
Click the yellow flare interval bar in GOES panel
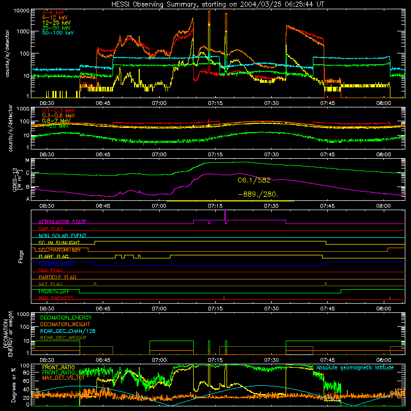pyautogui.click(x=230, y=201)
